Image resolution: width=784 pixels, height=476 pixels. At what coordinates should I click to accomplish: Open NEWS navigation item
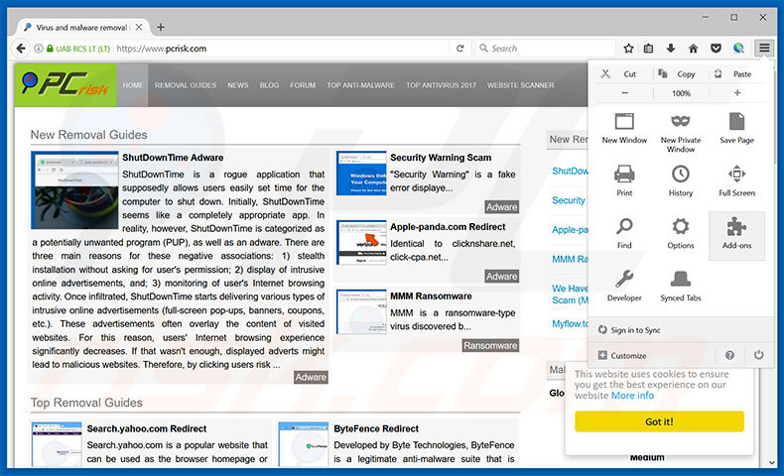coord(238,85)
